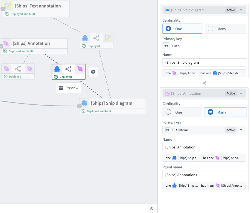Screen dimensions: 251x213
Task: Select the [Ships] Text annotation node
Action: (x=36, y=9)
